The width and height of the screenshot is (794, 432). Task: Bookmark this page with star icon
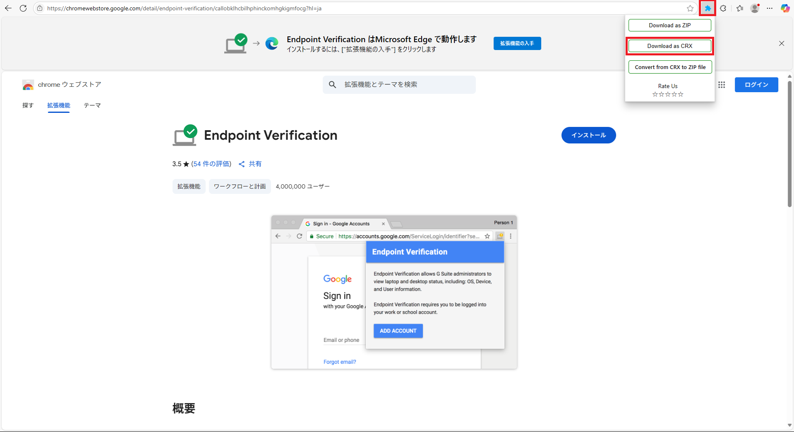pos(690,8)
